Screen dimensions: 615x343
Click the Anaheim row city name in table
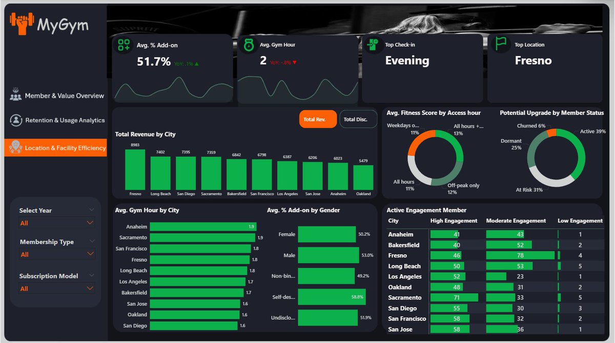(401, 234)
